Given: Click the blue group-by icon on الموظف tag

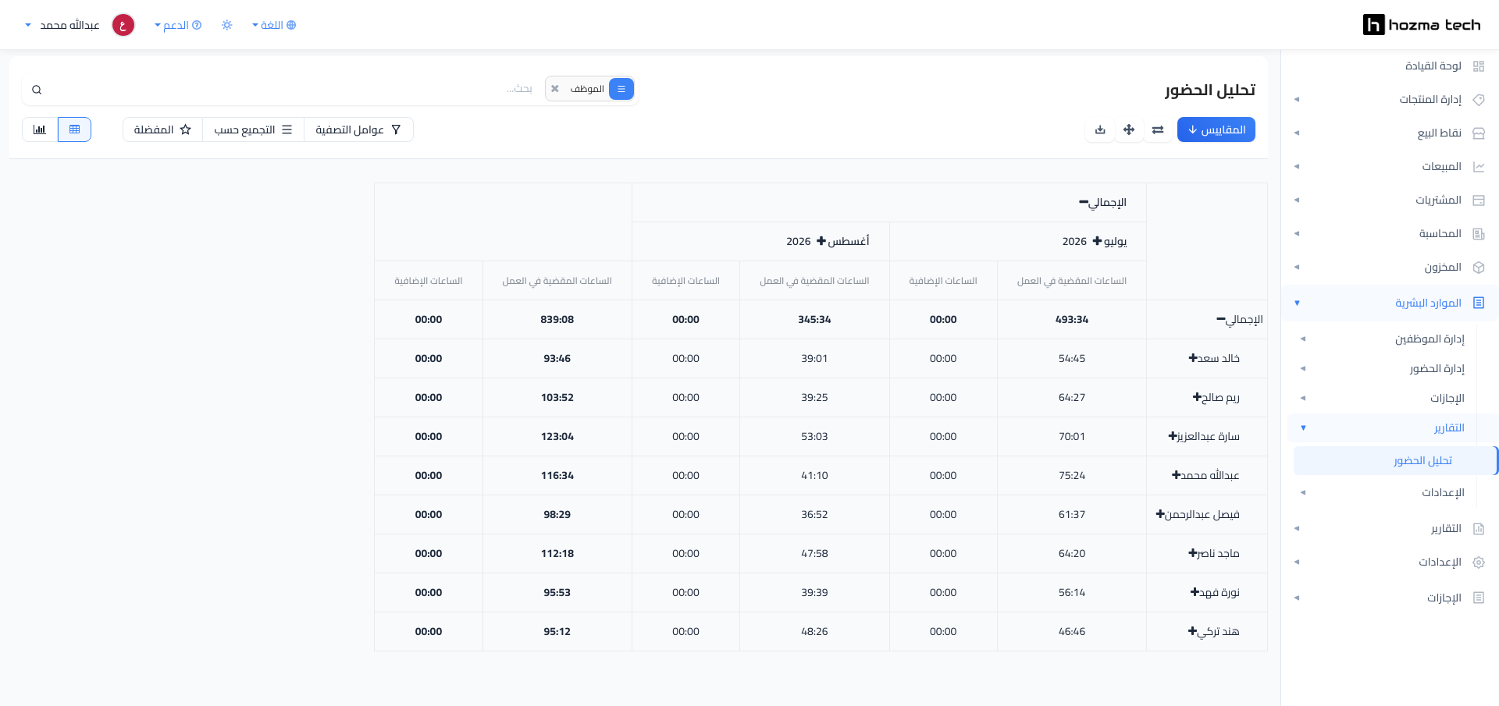Looking at the screenshot, I should click(621, 89).
